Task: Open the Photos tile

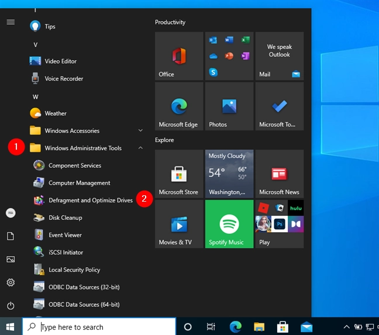Action: coord(229,106)
